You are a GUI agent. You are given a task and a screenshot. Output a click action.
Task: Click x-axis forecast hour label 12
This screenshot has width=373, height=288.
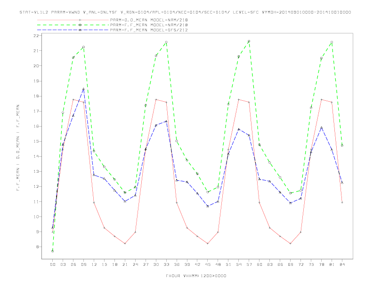click(x=94, y=264)
